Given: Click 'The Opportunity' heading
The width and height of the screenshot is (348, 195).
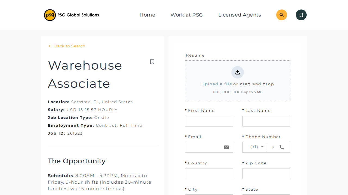Looking at the screenshot, I should click(x=77, y=161).
